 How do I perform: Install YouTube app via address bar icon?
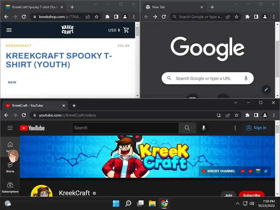(219, 115)
